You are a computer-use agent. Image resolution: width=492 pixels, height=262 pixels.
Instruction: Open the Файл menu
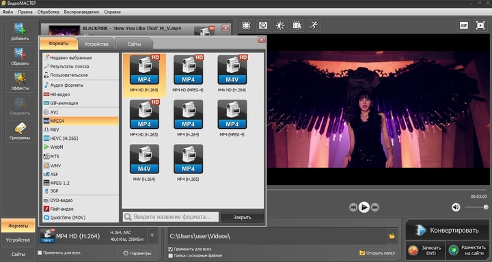coord(8,12)
